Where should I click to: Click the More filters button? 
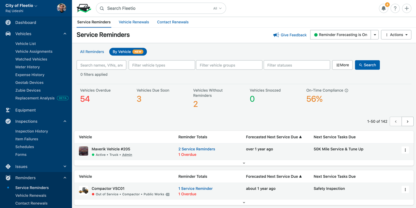(x=342, y=65)
